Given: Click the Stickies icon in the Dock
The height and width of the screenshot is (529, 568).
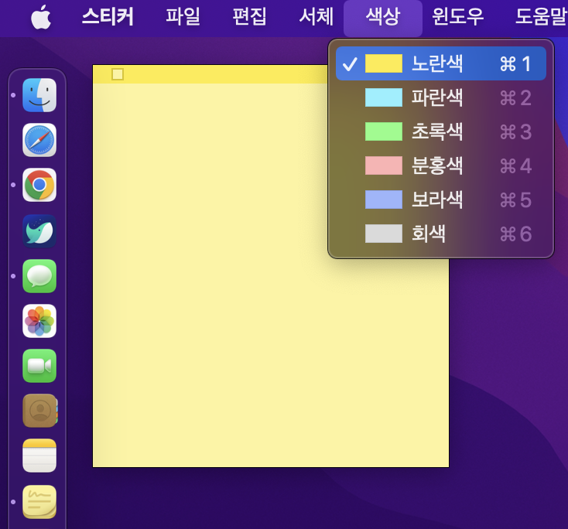Looking at the screenshot, I should pos(39,502).
